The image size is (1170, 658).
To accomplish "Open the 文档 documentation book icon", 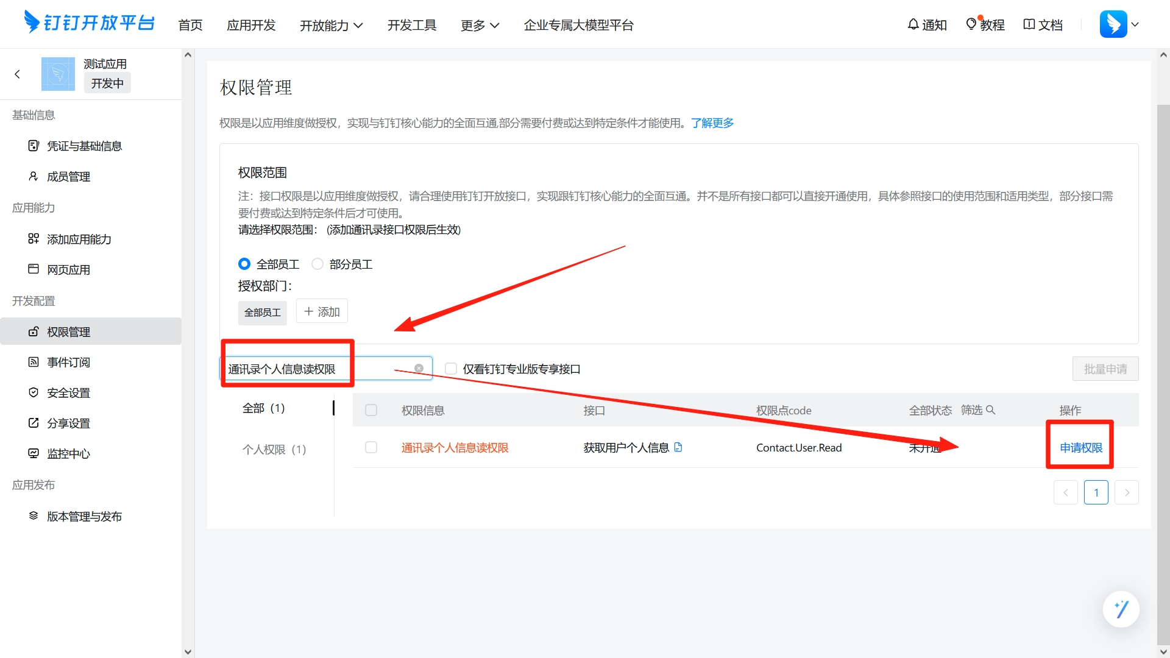I will pos(1043,25).
